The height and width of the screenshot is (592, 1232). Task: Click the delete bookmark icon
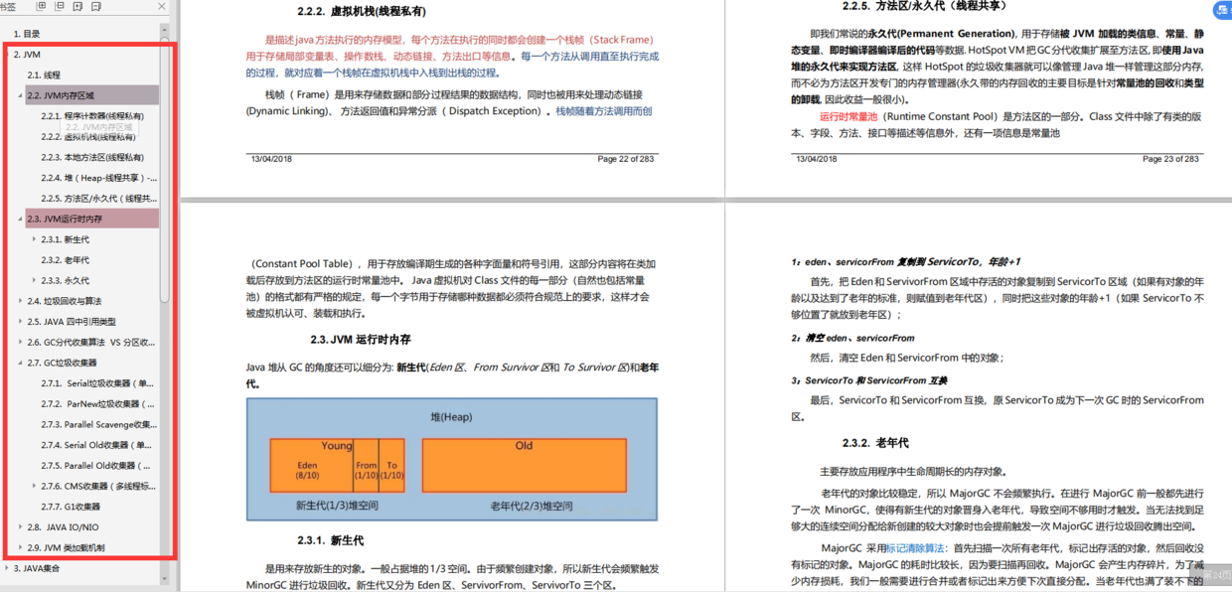[96, 7]
